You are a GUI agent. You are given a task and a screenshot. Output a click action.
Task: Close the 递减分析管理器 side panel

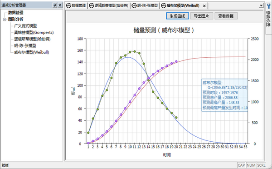tap(60, 5)
